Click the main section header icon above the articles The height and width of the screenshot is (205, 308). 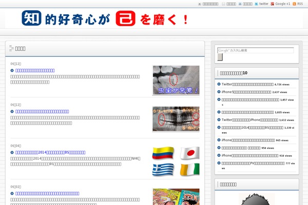11,49
